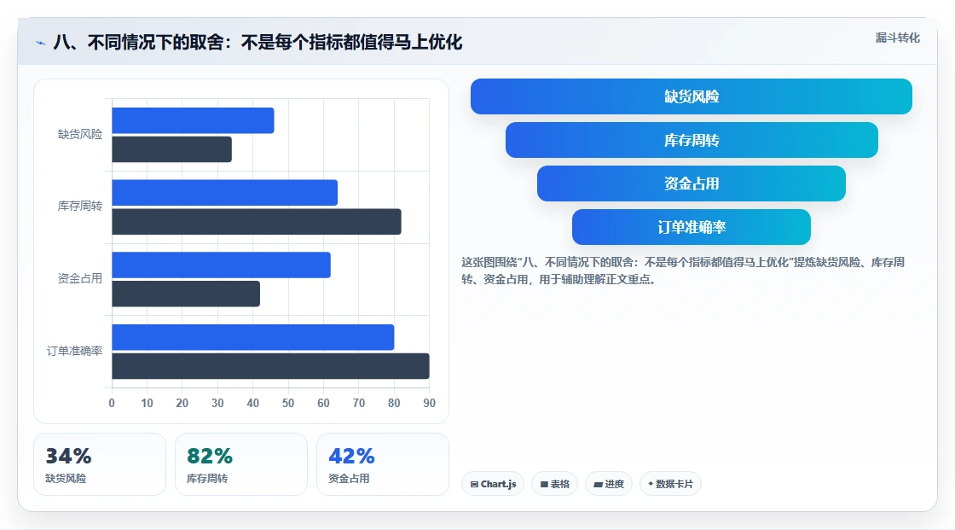Click the 资金占用 funnel stage
This screenshot has height=530, width=955.
point(692,183)
